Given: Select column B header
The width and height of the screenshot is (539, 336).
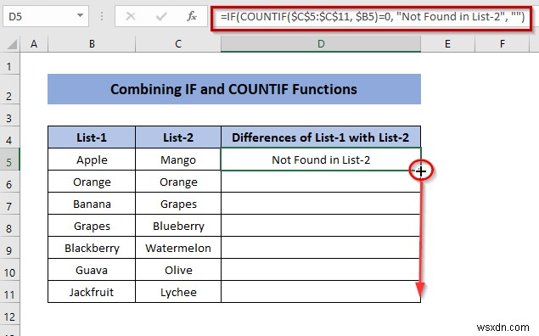Looking at the screenshot, I should tap(92, 43).
